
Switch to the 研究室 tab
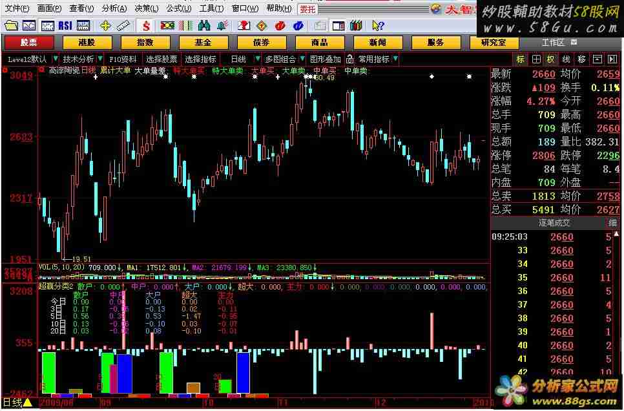coord(494,42)
